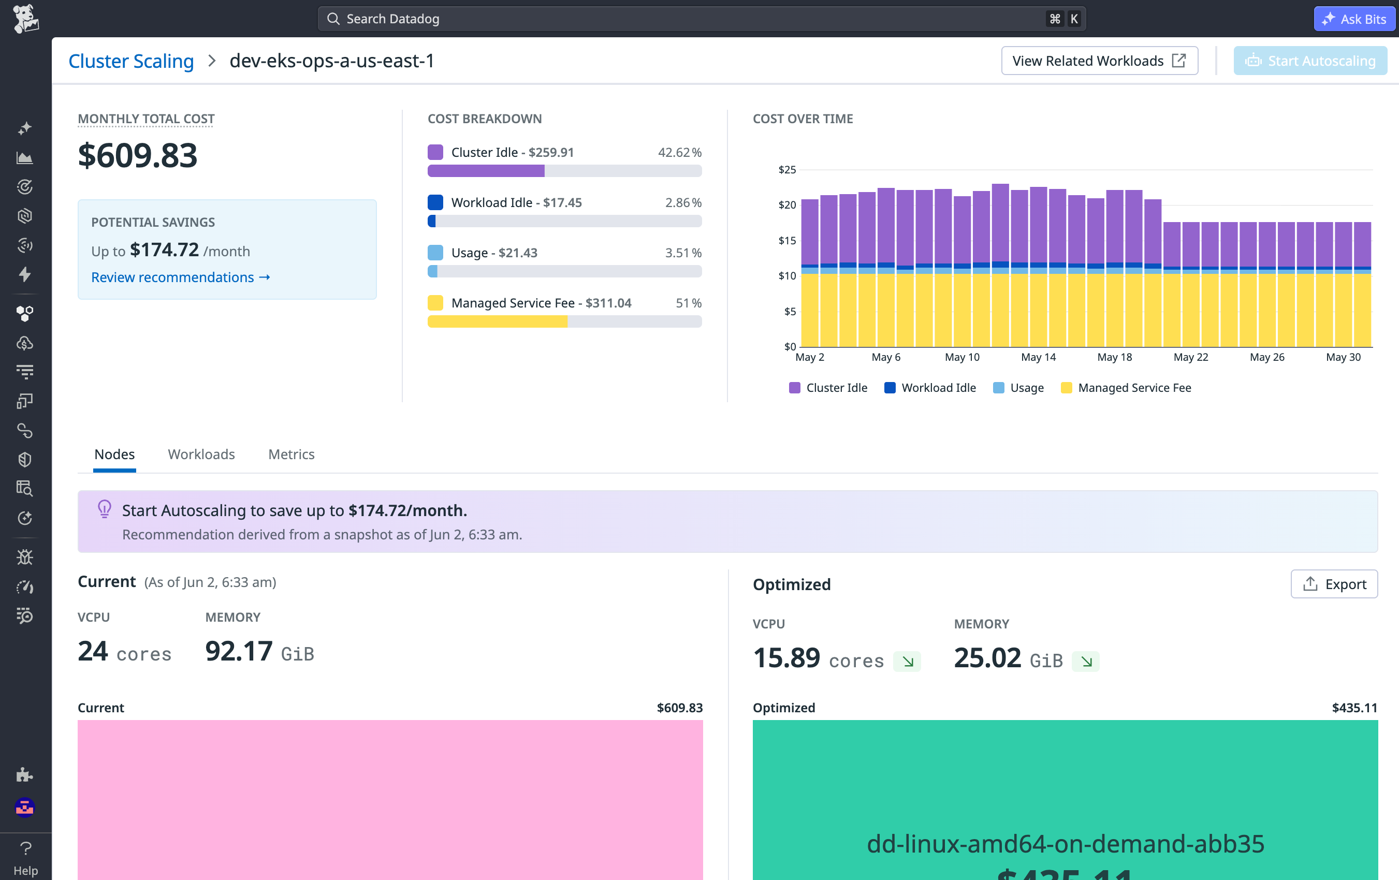This screenshot has height=880, width=1399.
Task: Click the 15.89 cores optimized value
Action: coord(818,657)
